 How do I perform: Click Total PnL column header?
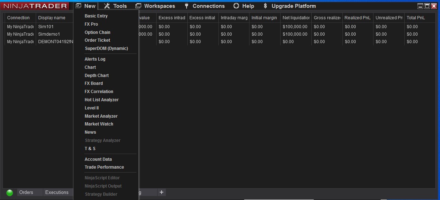pos(420,18)
